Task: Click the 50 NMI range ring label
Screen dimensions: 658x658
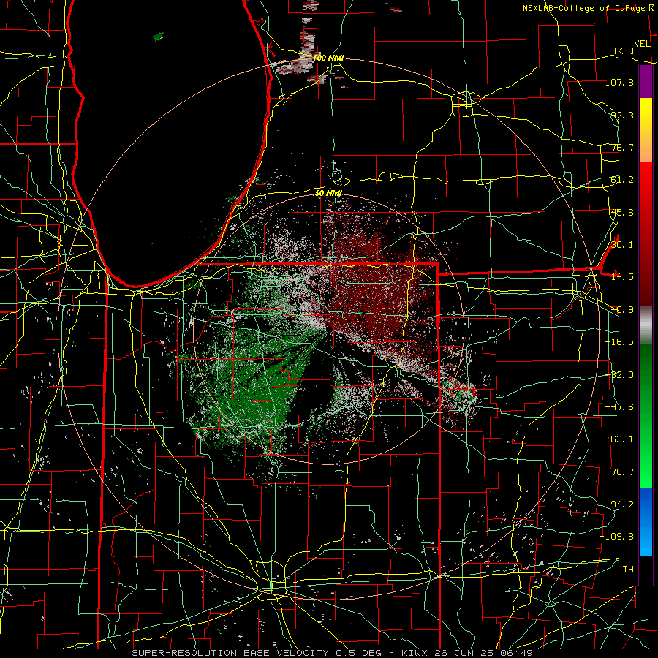Action: point(328,193)
